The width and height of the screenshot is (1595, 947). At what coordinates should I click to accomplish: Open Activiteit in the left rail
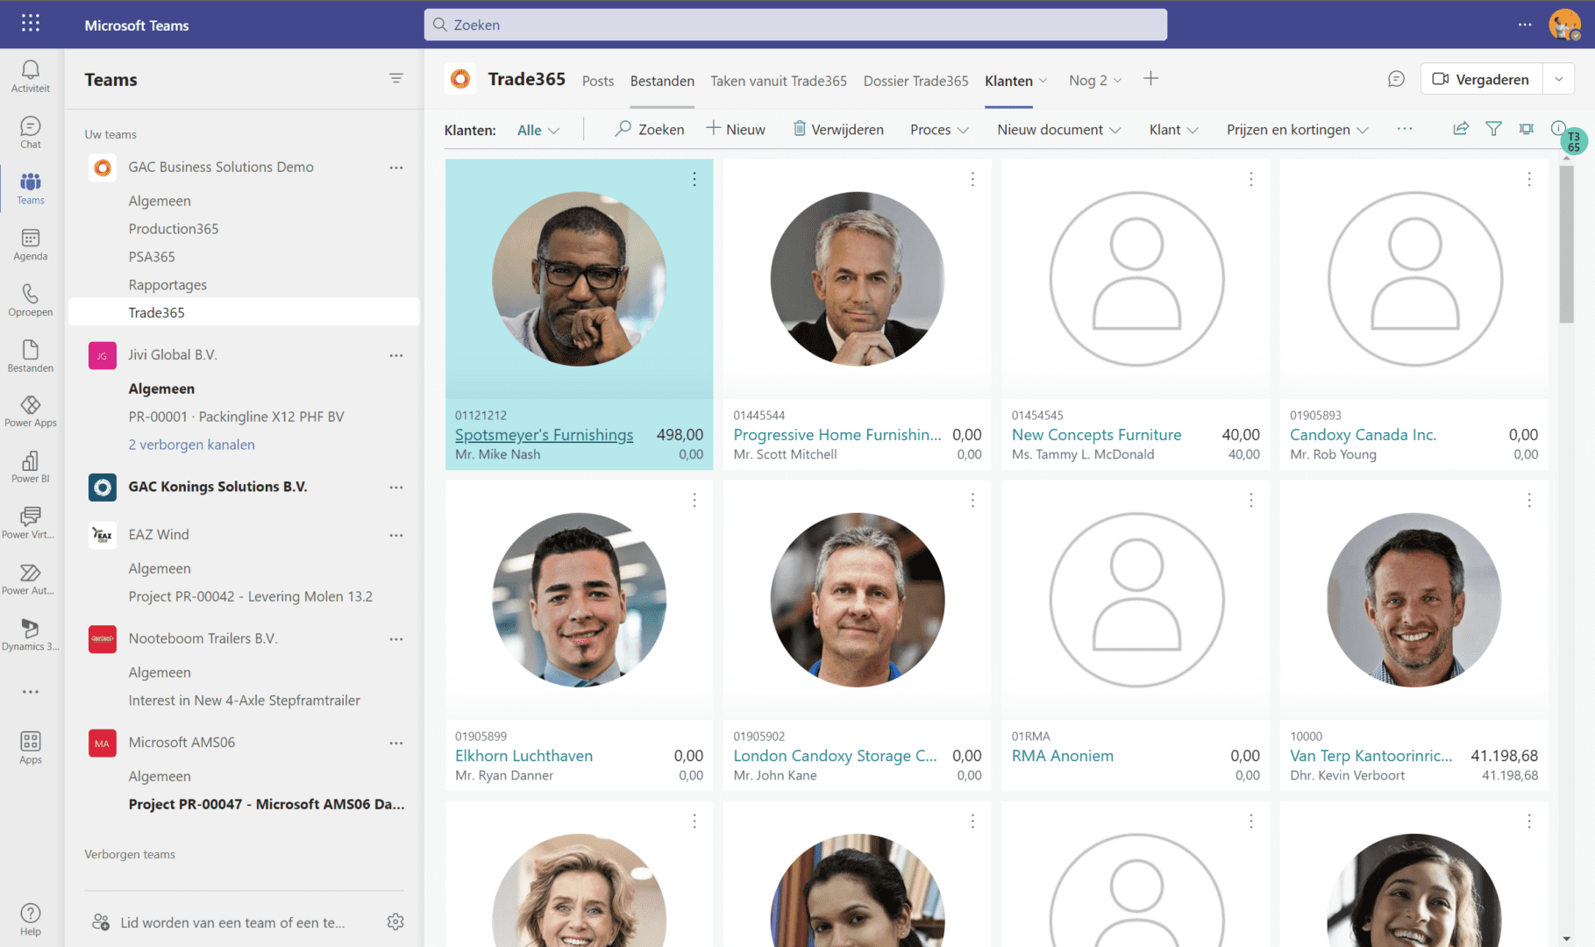[x=31, y=76]
